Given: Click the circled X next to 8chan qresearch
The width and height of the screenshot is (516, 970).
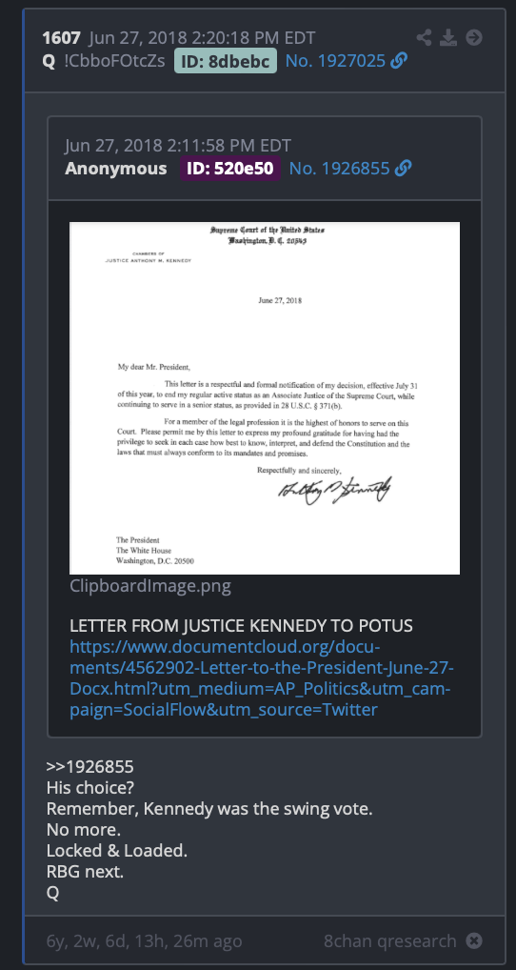Looking at the screenshot, I should pos(473,941).
